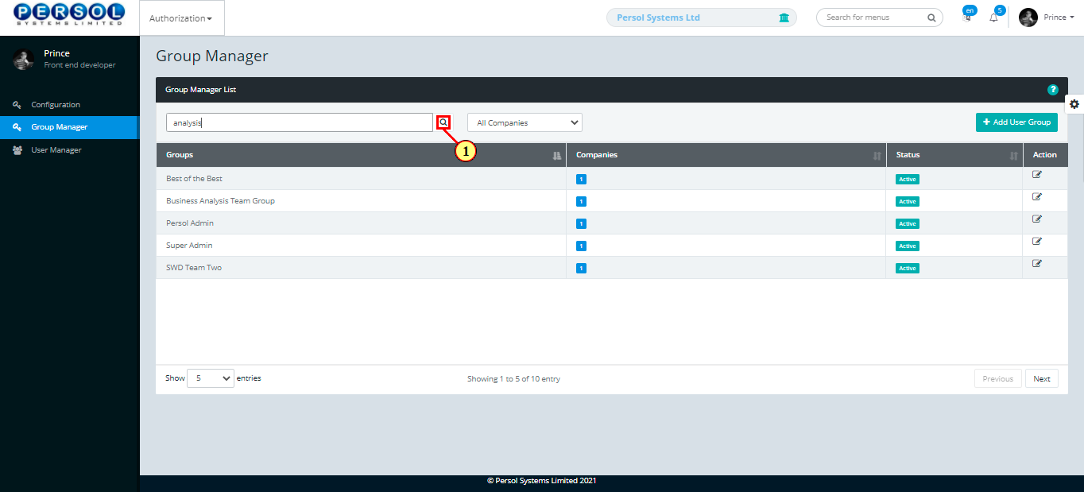Select 'Super Admin' group name
This screenshot has height=492, width=1084.
point(189,246)
